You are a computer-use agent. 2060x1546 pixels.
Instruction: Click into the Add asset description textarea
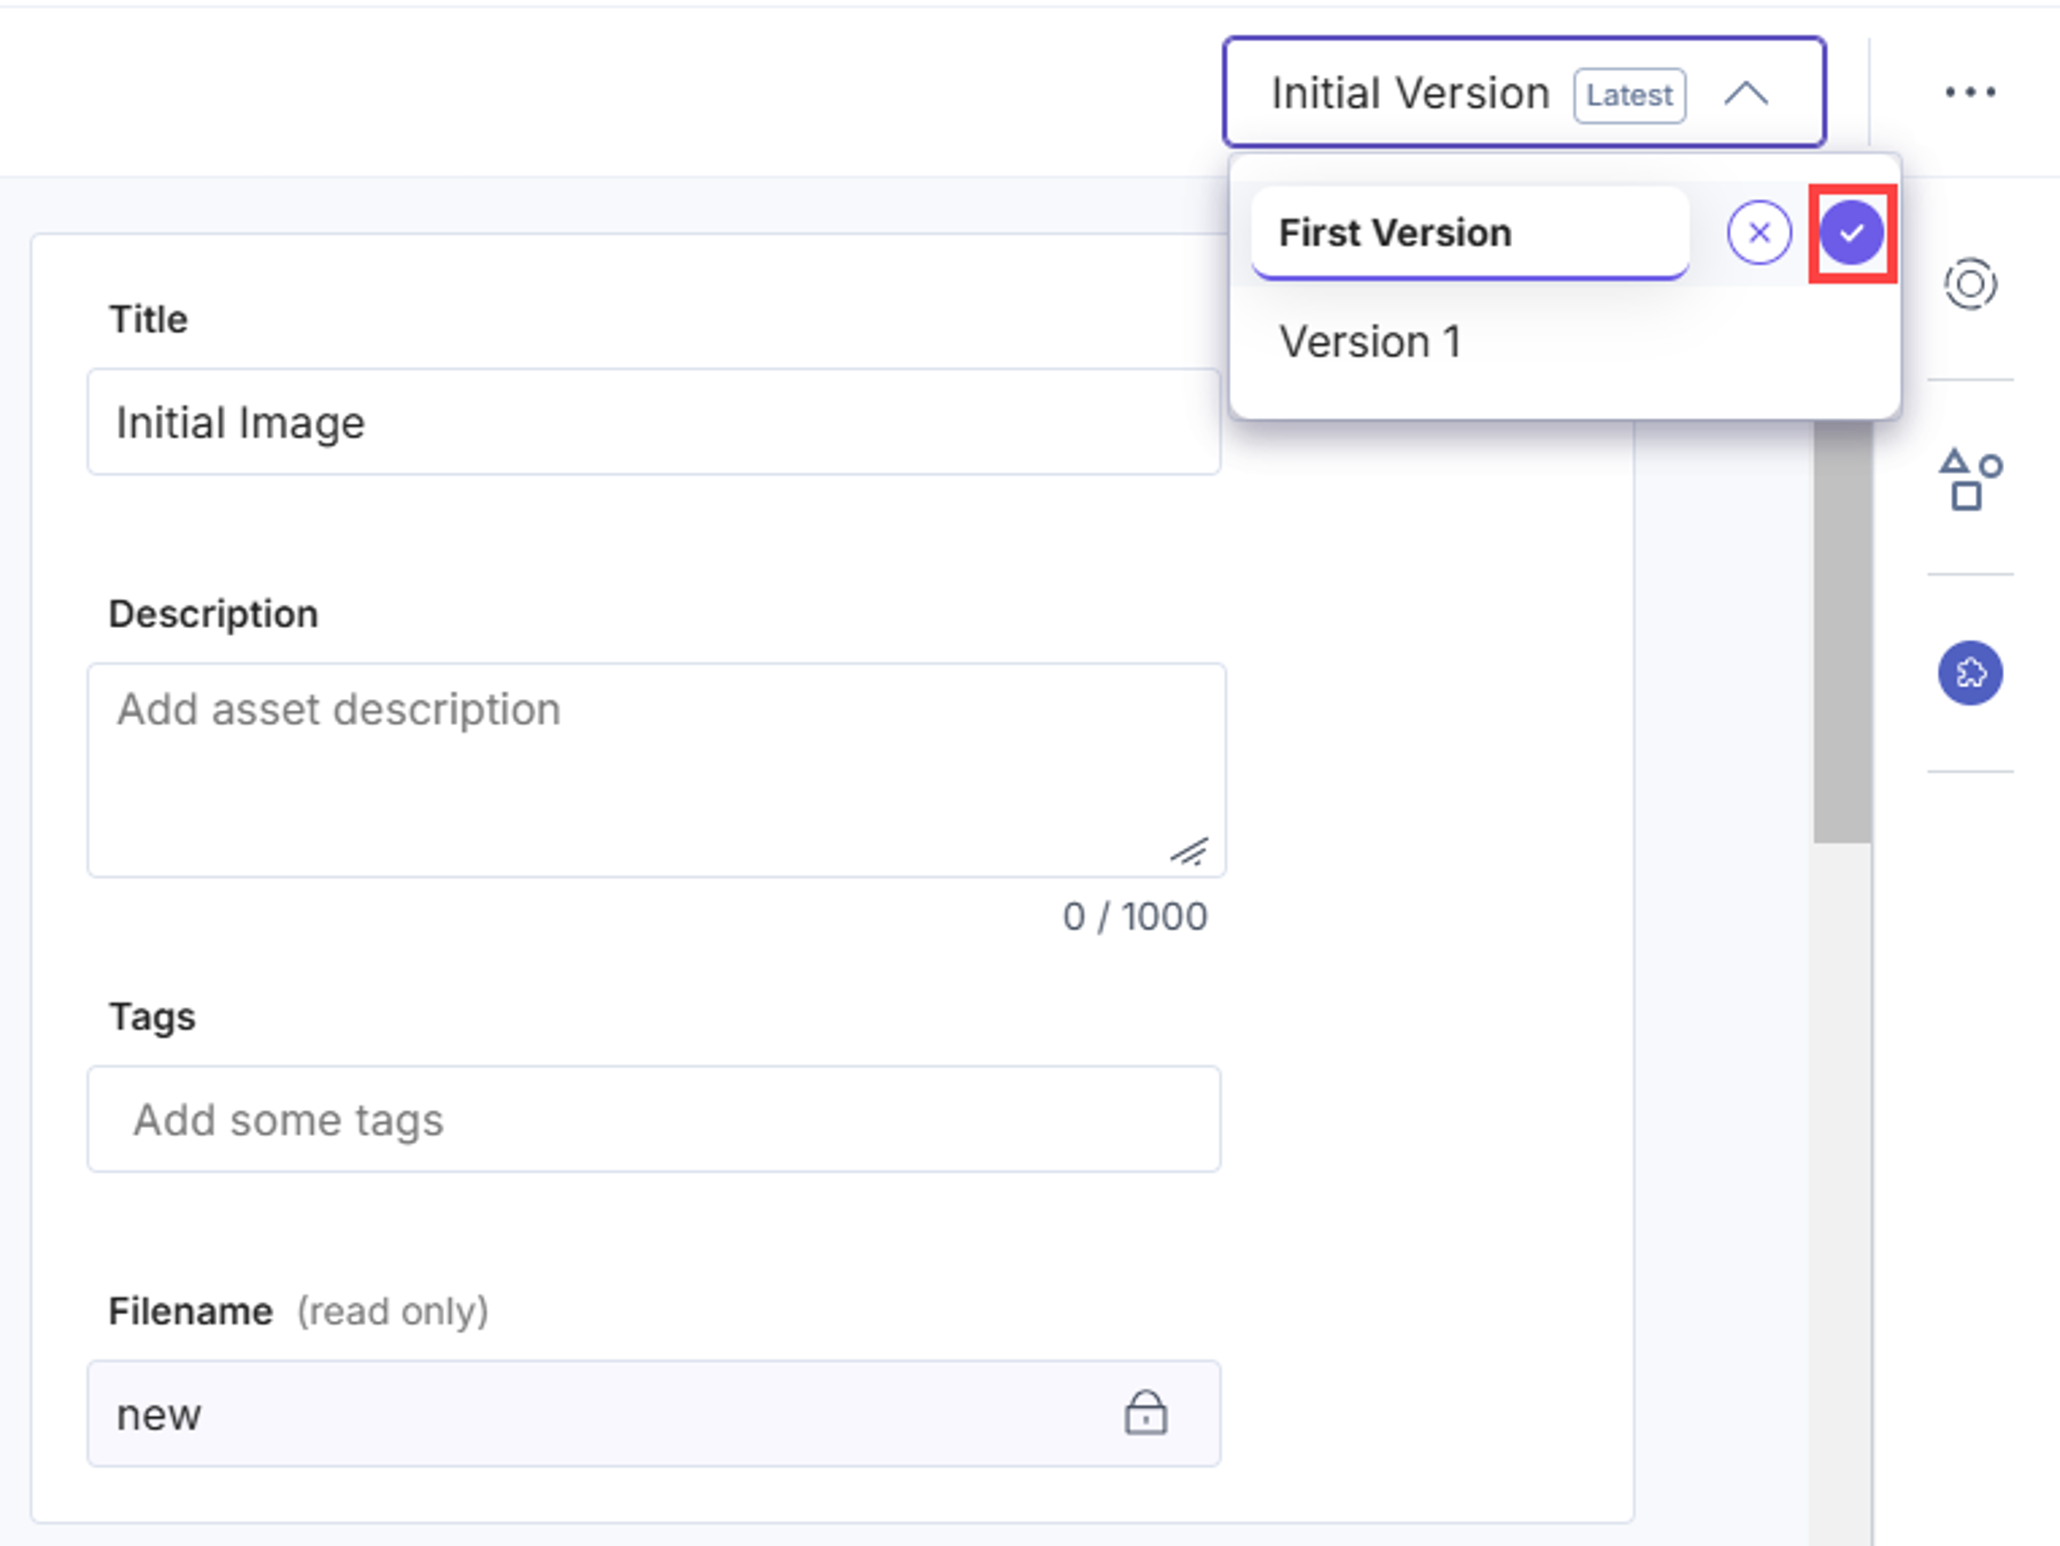(657, 770)
